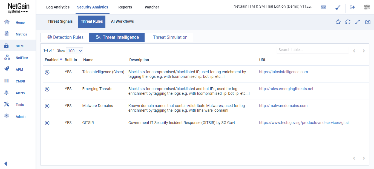Click the paintbrush theme icon
Image resolution: width=374 pixels, height=169 pixels.
(338, 7)
